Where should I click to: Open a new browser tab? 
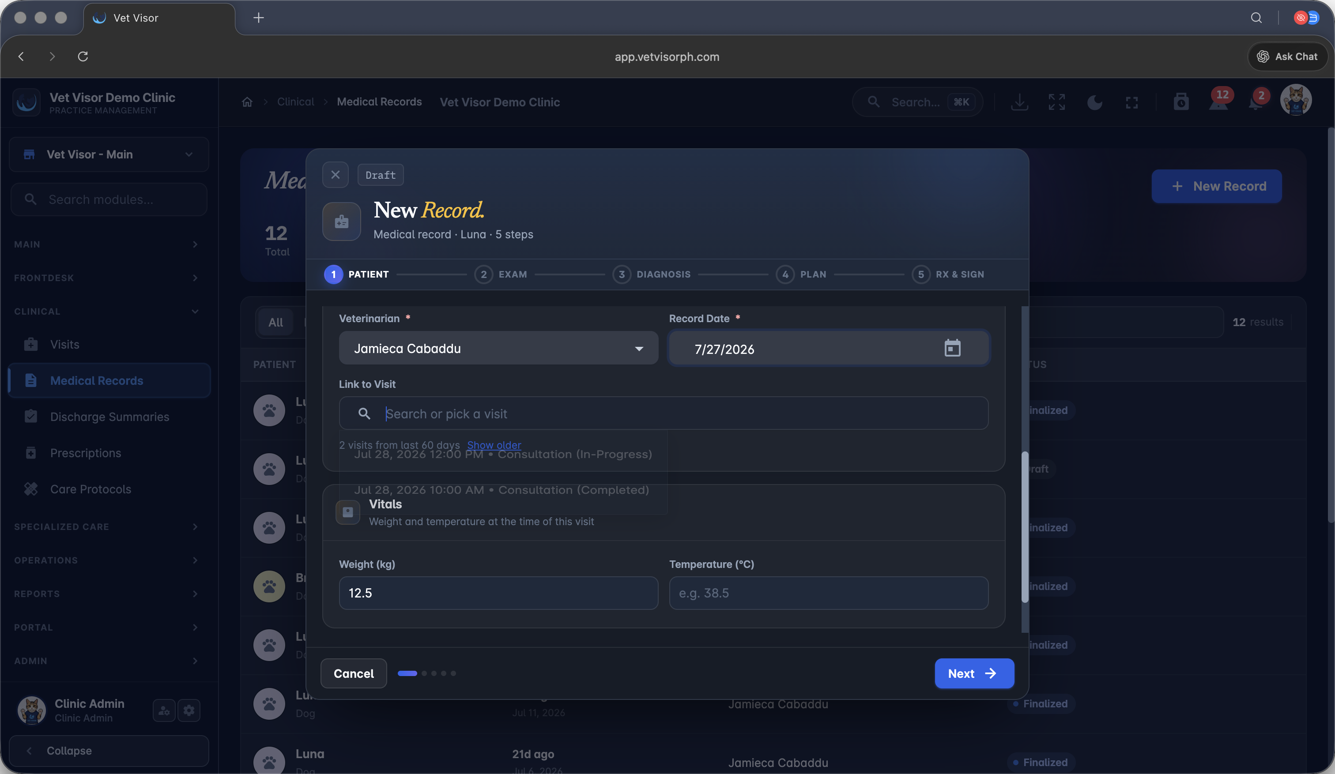click(259, 18)
